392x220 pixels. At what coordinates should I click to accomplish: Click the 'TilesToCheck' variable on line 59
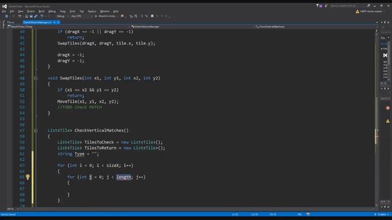99,142
